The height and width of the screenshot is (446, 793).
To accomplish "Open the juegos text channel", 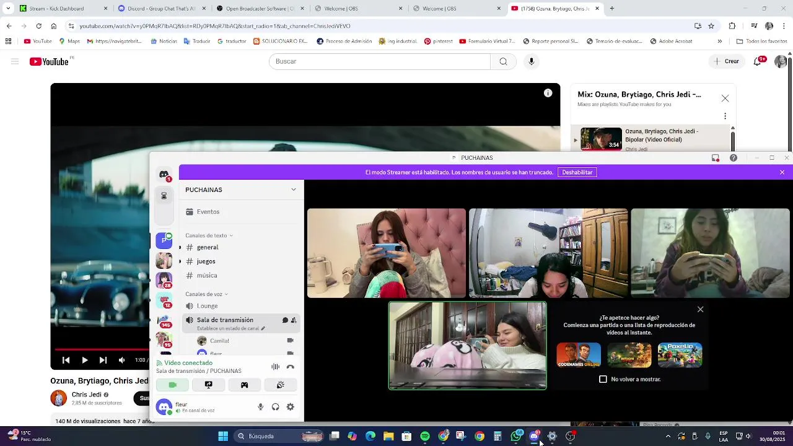I will 241,261.
